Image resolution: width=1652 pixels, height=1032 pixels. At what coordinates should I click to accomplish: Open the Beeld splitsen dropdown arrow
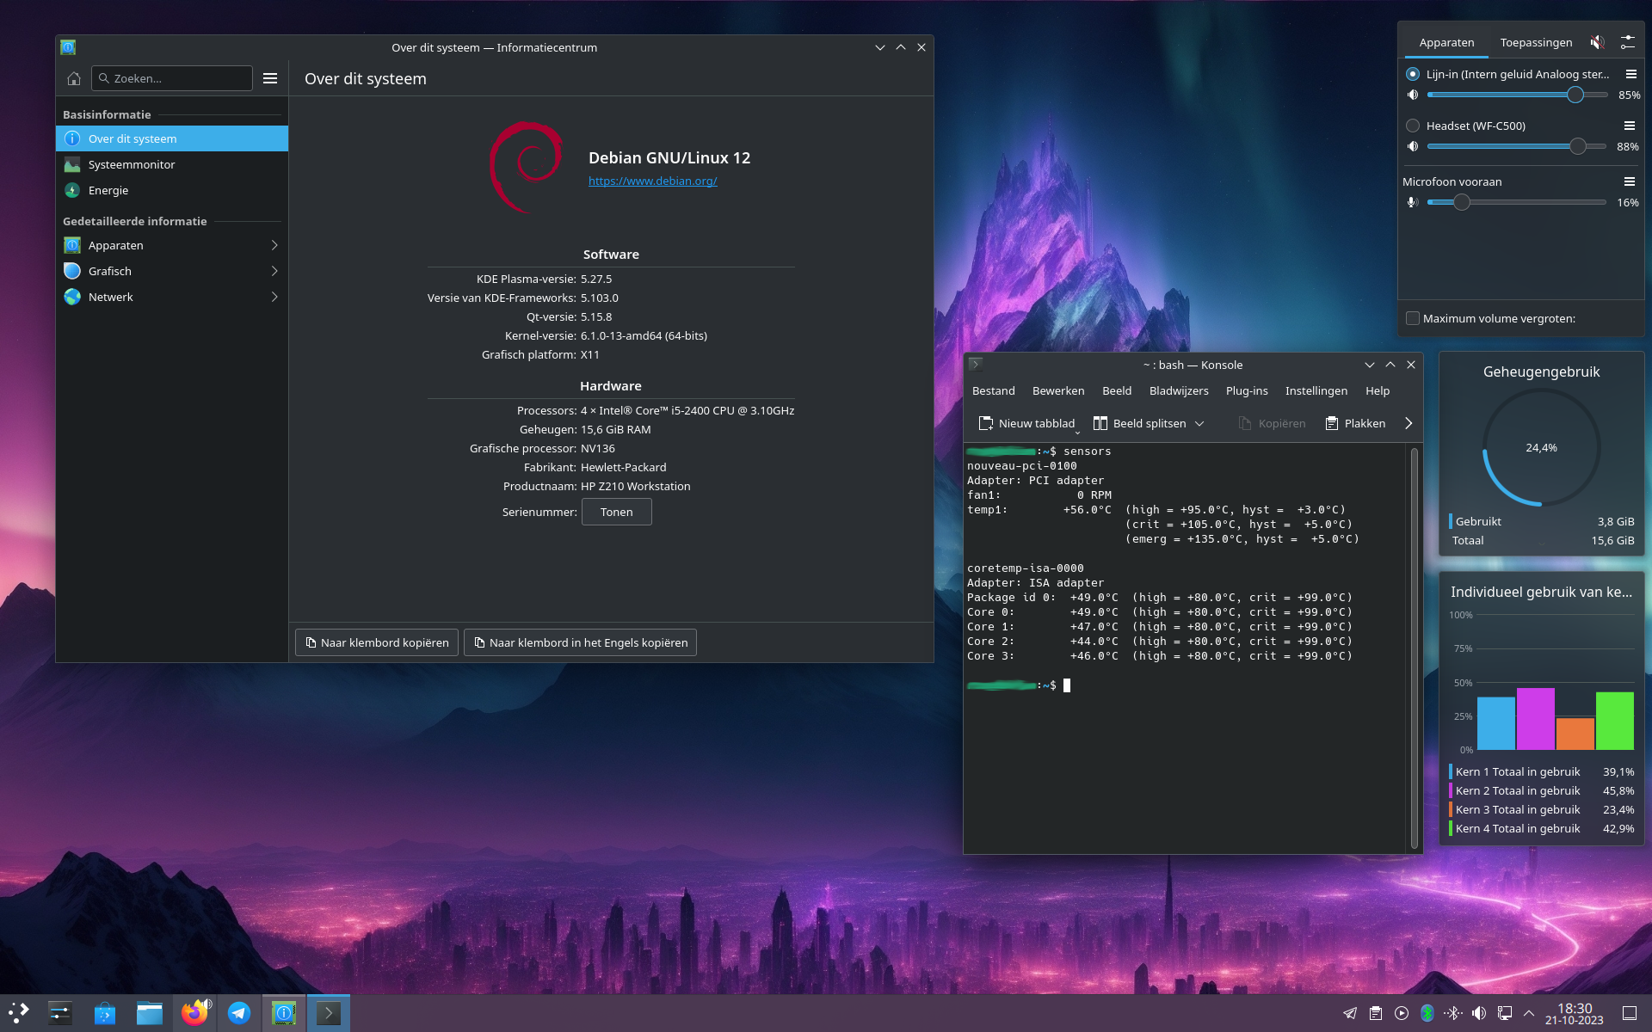pos(1199,423)
